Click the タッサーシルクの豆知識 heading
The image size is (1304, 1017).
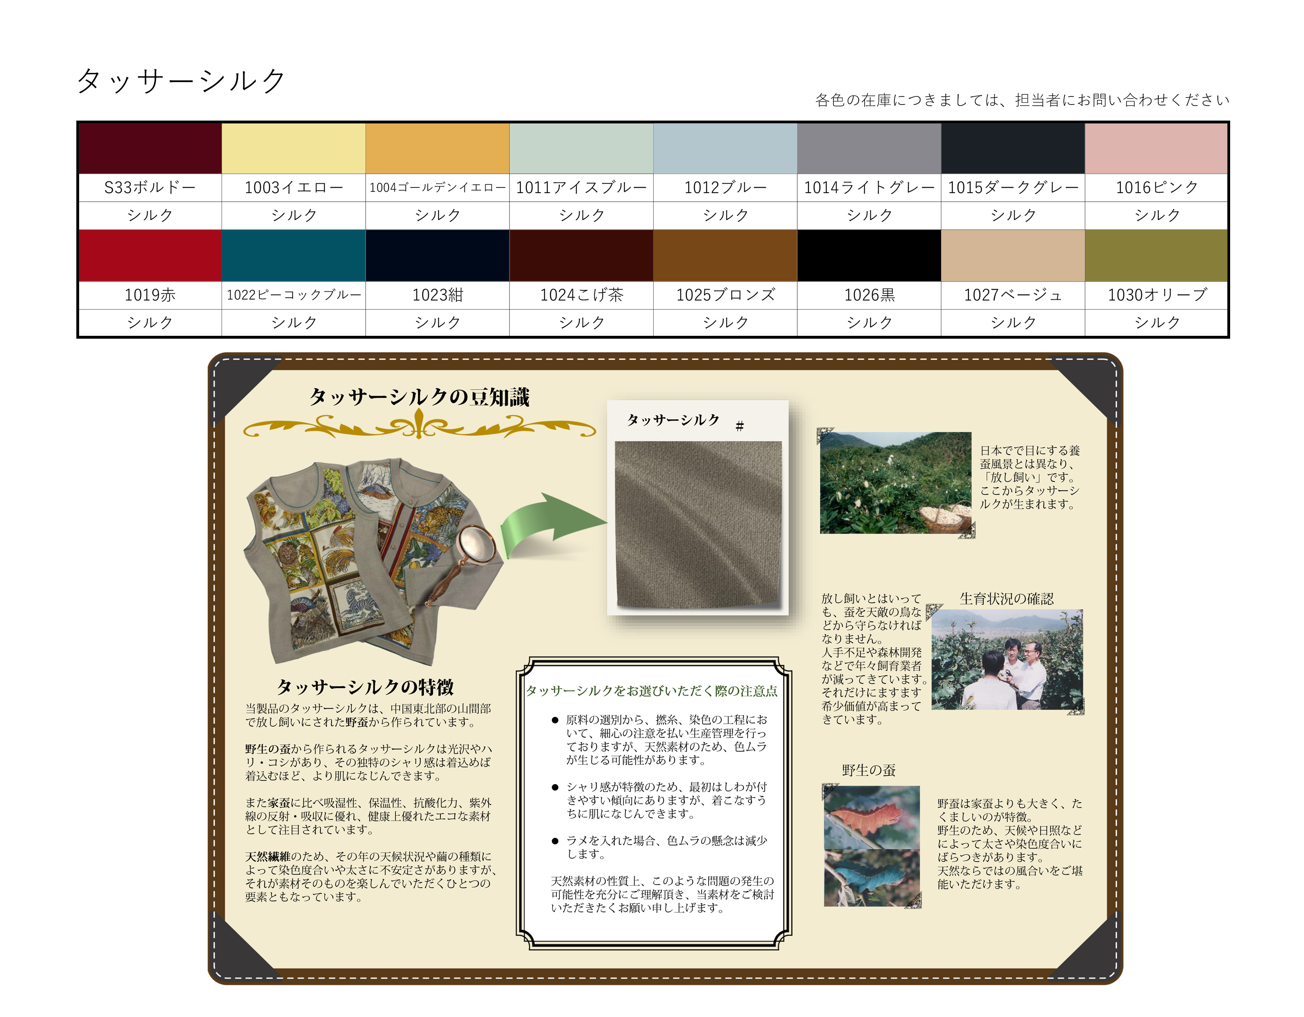[419, 397]
